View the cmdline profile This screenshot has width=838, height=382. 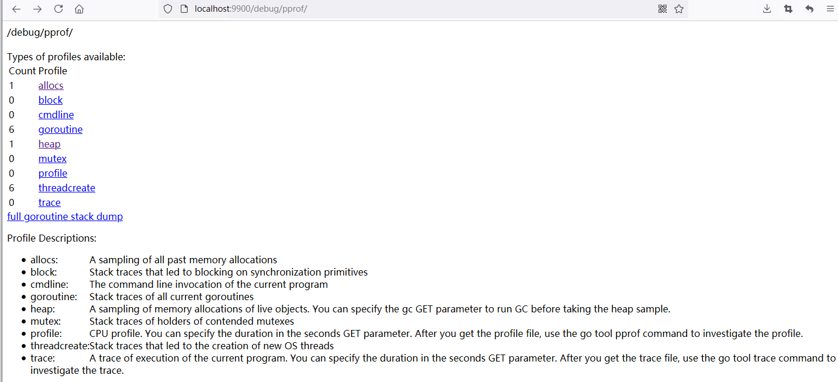click(x=56, y=115)
